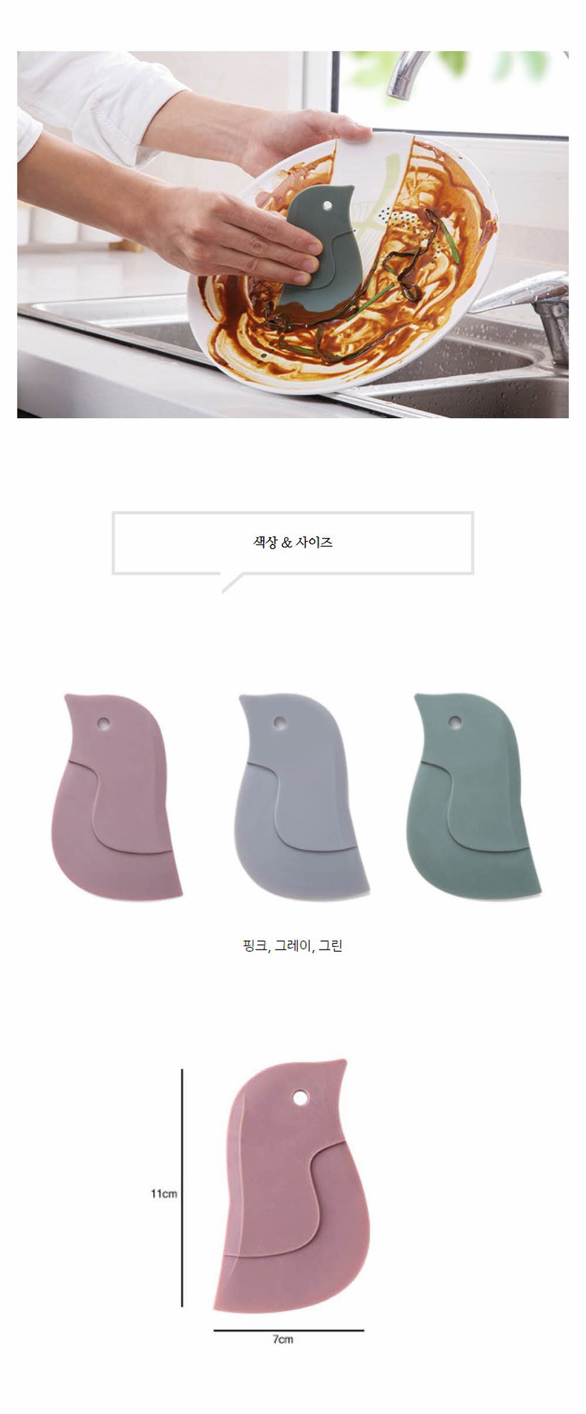586x1414 pixels.
Task: Click the 색상 & 사이즈 heading box
Action: click(x=292, y=543)
